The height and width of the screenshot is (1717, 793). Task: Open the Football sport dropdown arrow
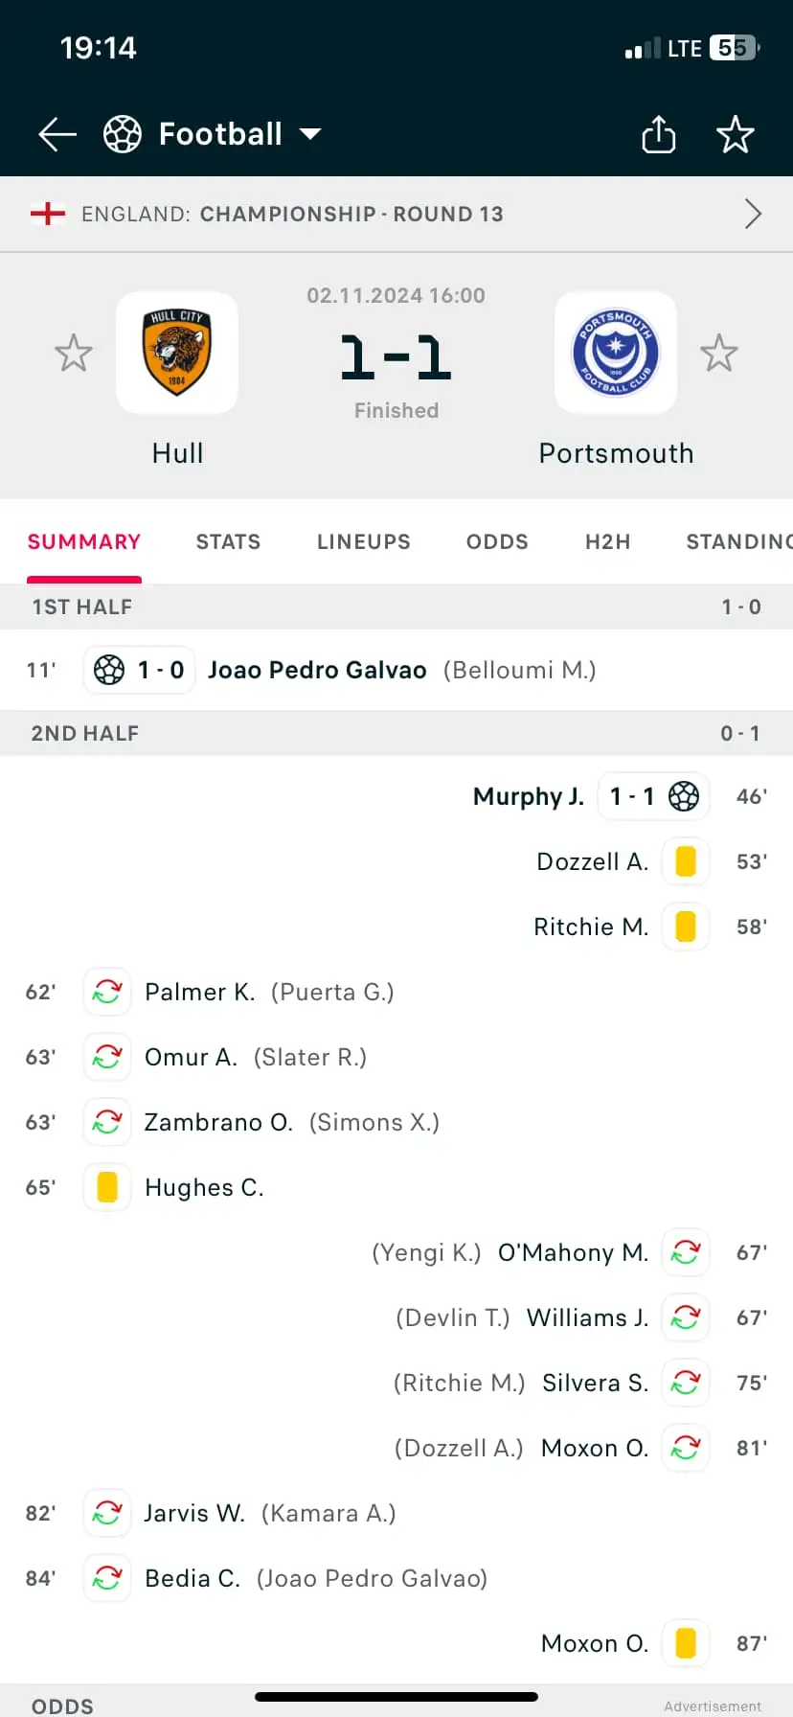(x=310, y=134)
